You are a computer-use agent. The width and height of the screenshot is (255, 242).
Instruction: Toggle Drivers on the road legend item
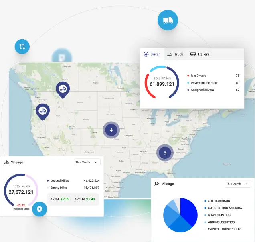click(x=203, y=83)
